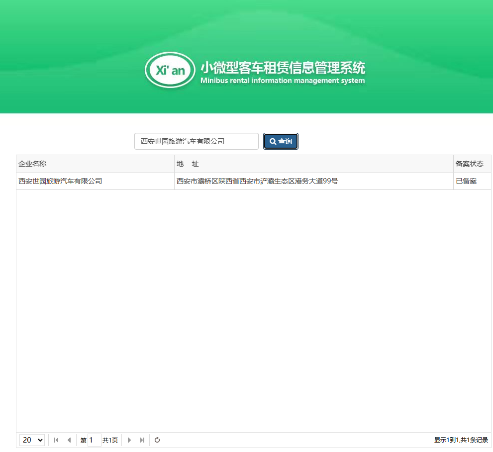Screen dimensions: 493x452
Task: Refresh the table with reload icon
Action: pos(157,440)
